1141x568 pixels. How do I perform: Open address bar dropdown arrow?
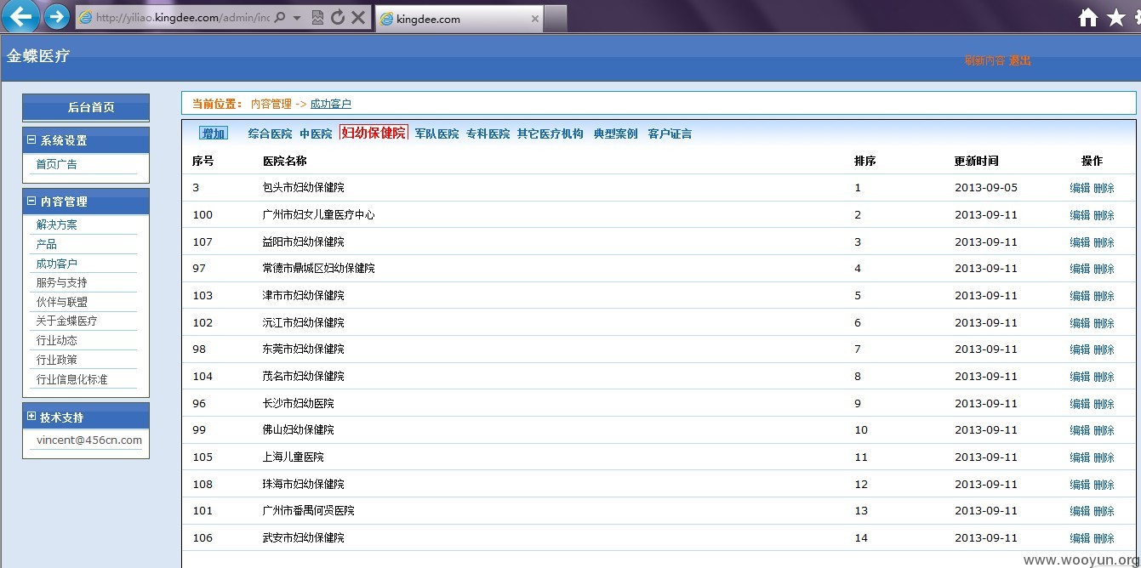296,18
